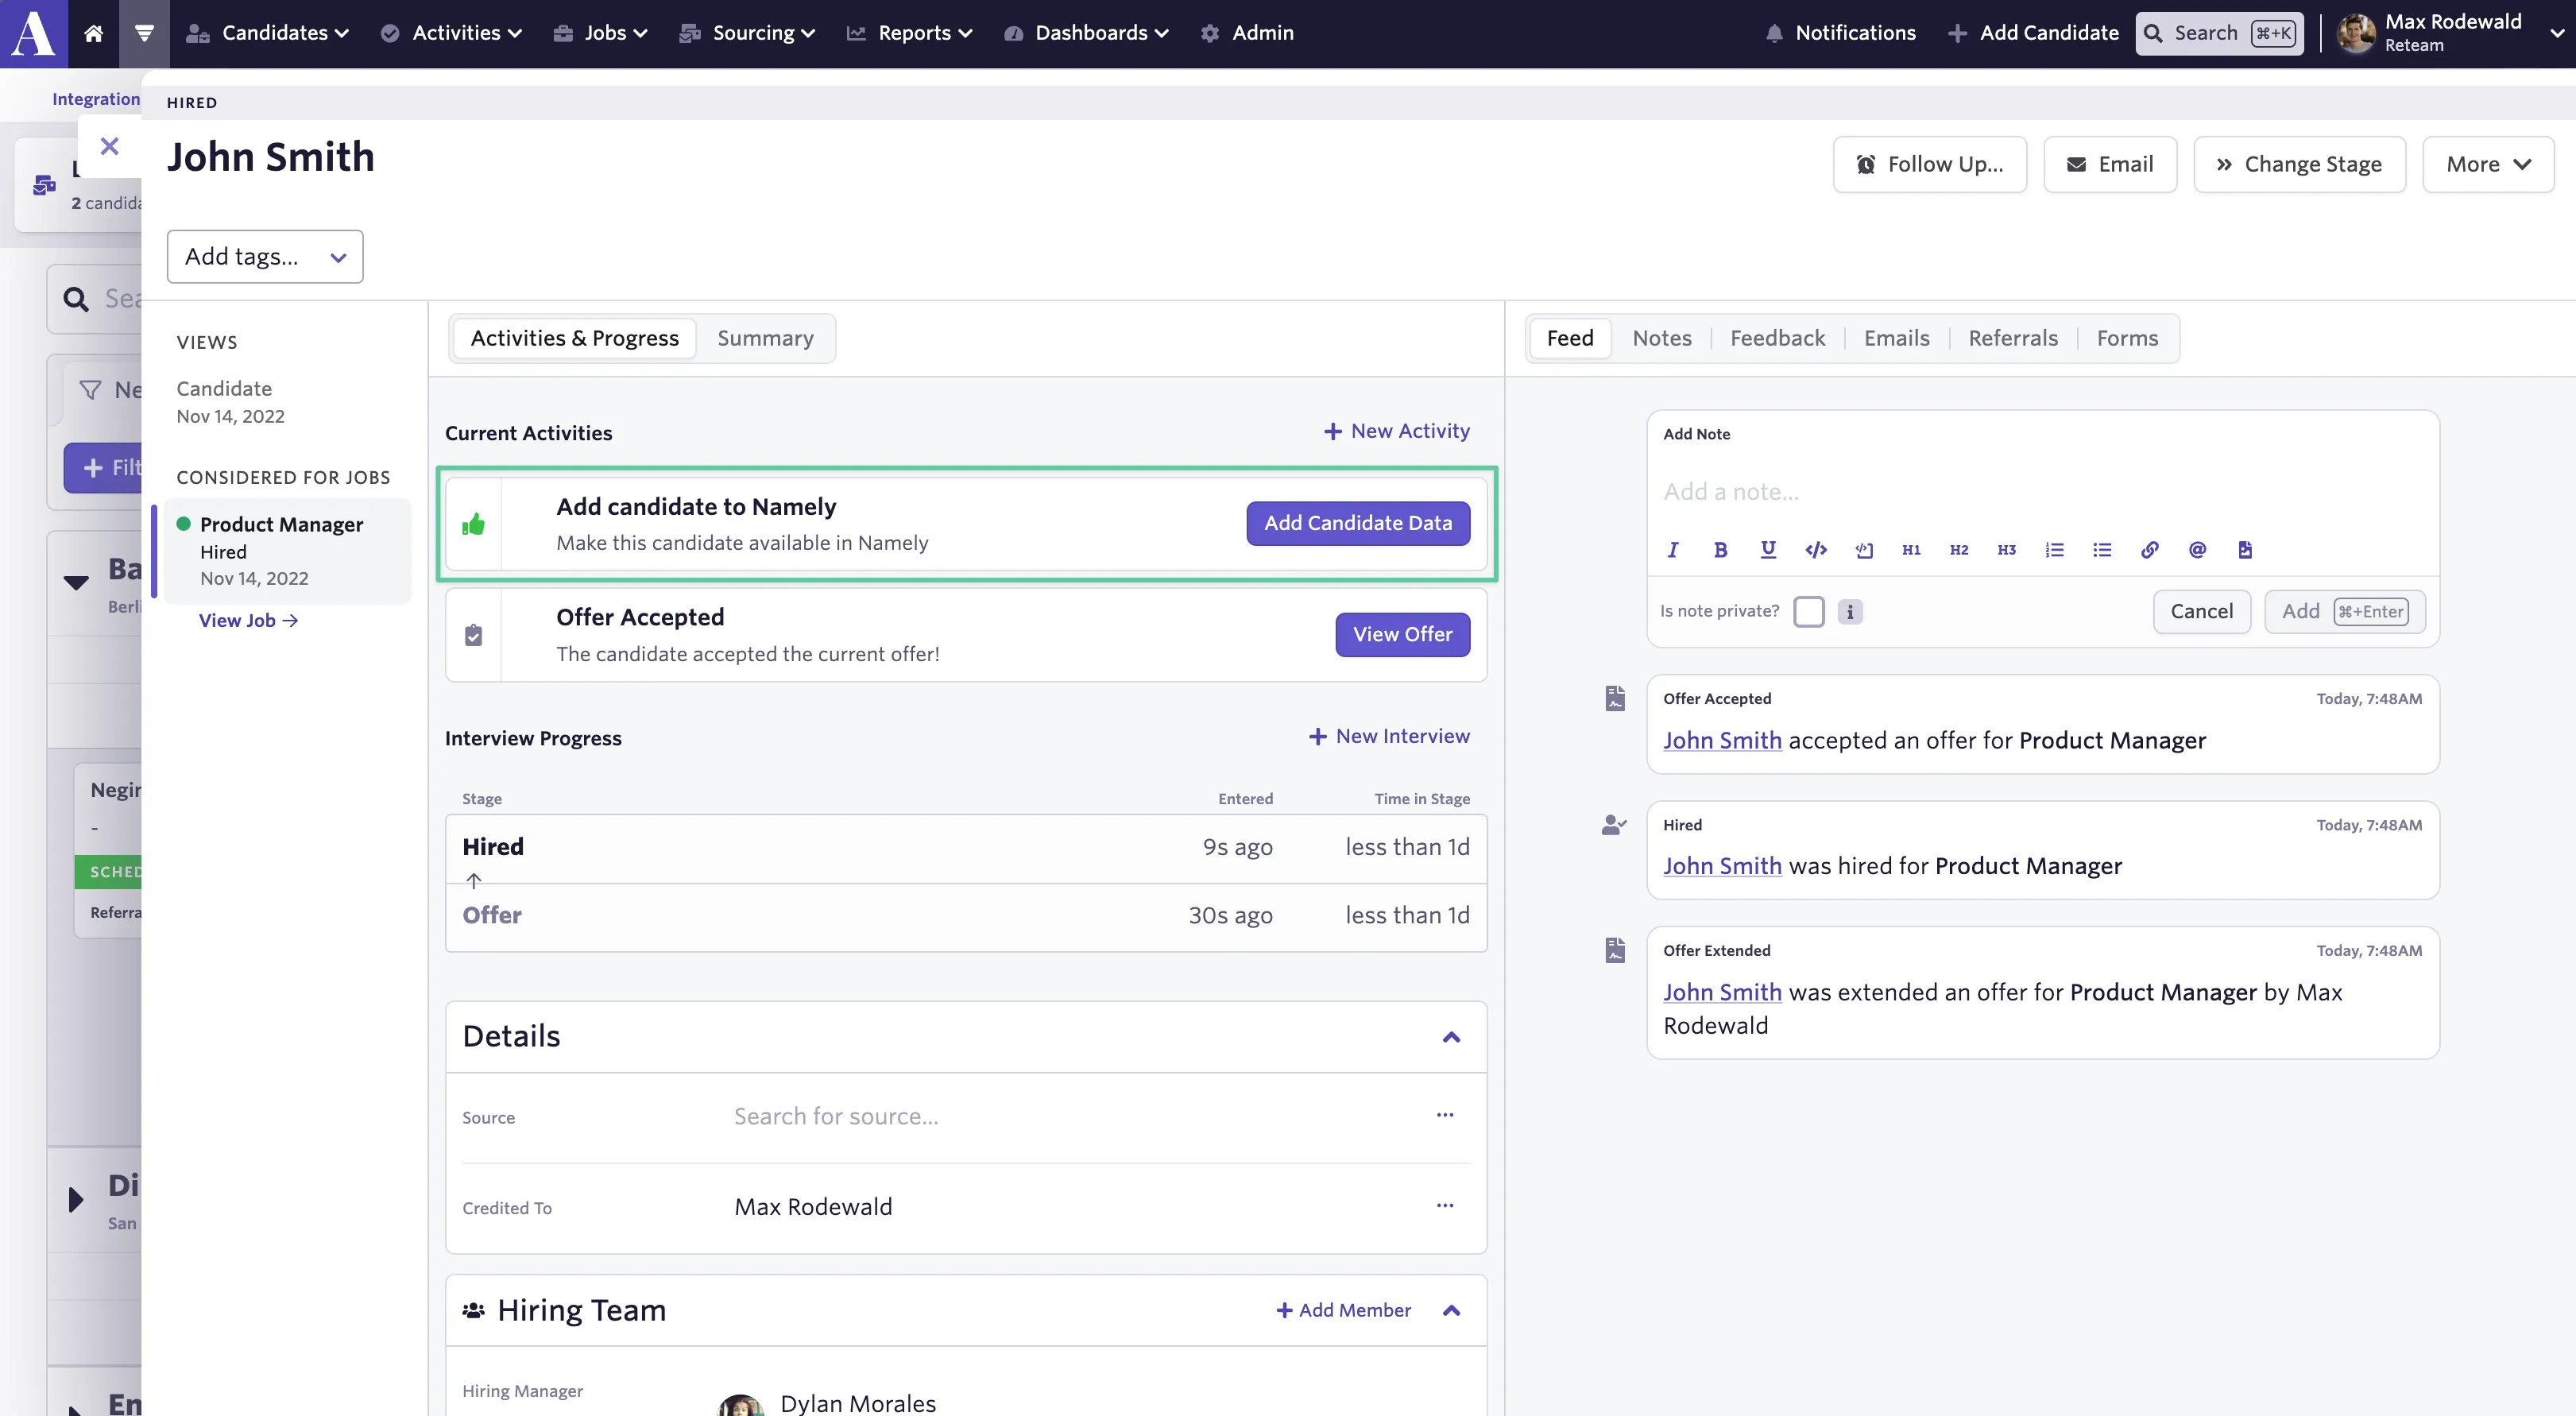
Task: Click the Add Candidate Data button
Action: coord(1358,523)
